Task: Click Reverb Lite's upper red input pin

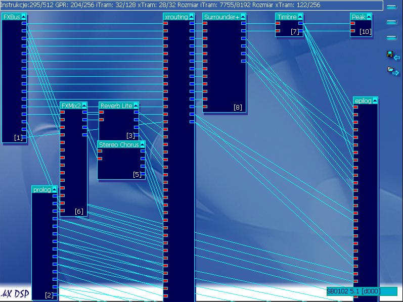Action: 101,112
